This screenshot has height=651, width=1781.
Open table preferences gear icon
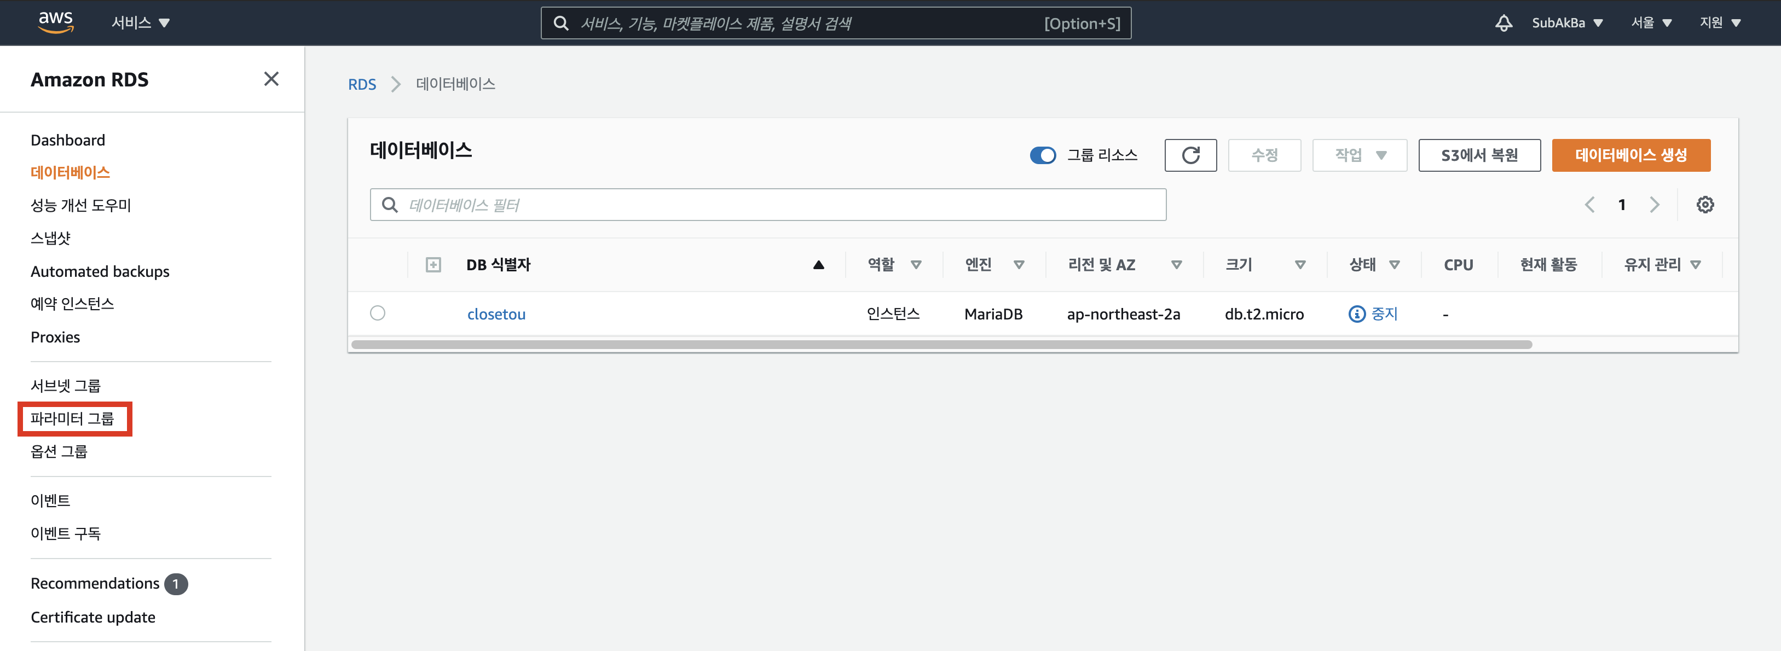(x=1704, y=205)
